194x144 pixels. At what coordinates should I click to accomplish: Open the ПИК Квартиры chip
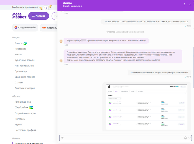pyautogui.click(x=49, y=28)
